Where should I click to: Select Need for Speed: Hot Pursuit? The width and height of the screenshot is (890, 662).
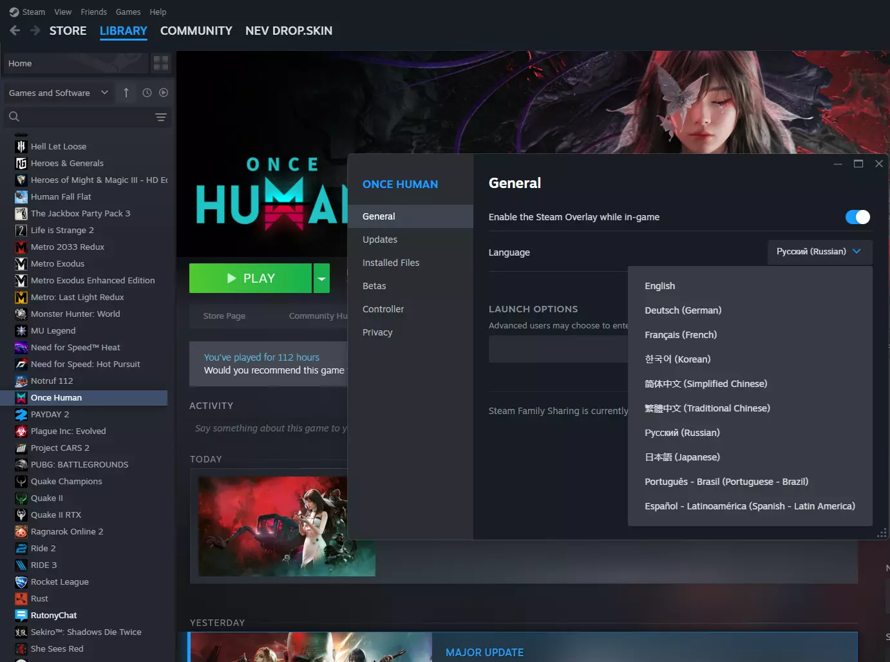click(85, 364)
